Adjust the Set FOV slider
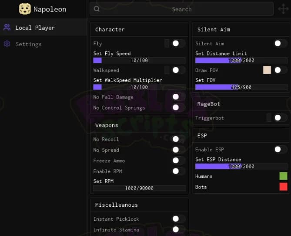Screen dimensions: 291x236 pos(241,87)
